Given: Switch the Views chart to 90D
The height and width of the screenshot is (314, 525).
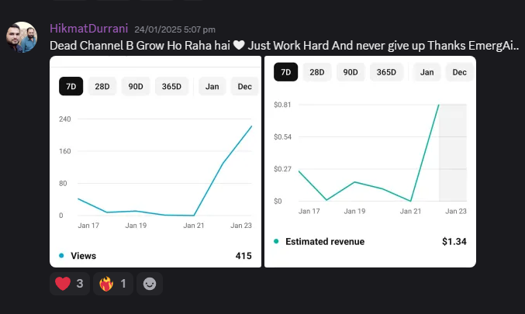Looking at the screenshot, I should (136, 86).
